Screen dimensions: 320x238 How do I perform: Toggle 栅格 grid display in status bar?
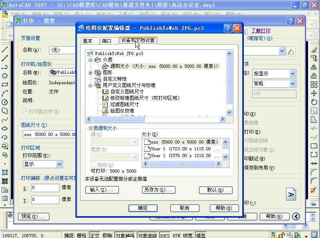[81, 235]
